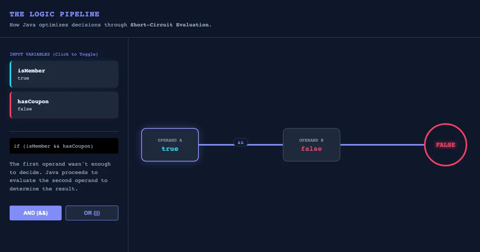
Task: Click the code line 'if (isMember && hasCoupon)'
Action: pyautogui.click(x=64, y=146)
